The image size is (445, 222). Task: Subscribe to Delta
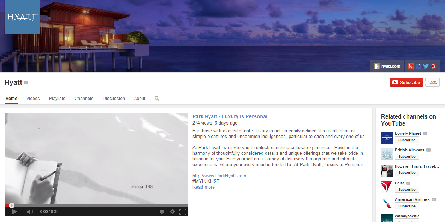tap(407, 189)
